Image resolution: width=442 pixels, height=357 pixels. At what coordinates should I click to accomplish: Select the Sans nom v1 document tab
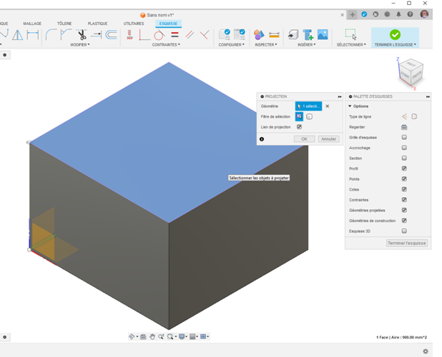157,15
